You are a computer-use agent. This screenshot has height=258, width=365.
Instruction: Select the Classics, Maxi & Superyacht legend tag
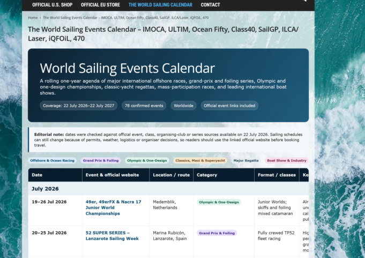coord(200,160)
